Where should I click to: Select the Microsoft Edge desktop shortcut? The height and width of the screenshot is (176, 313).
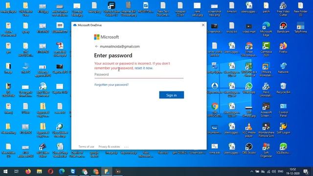(266, 29)
